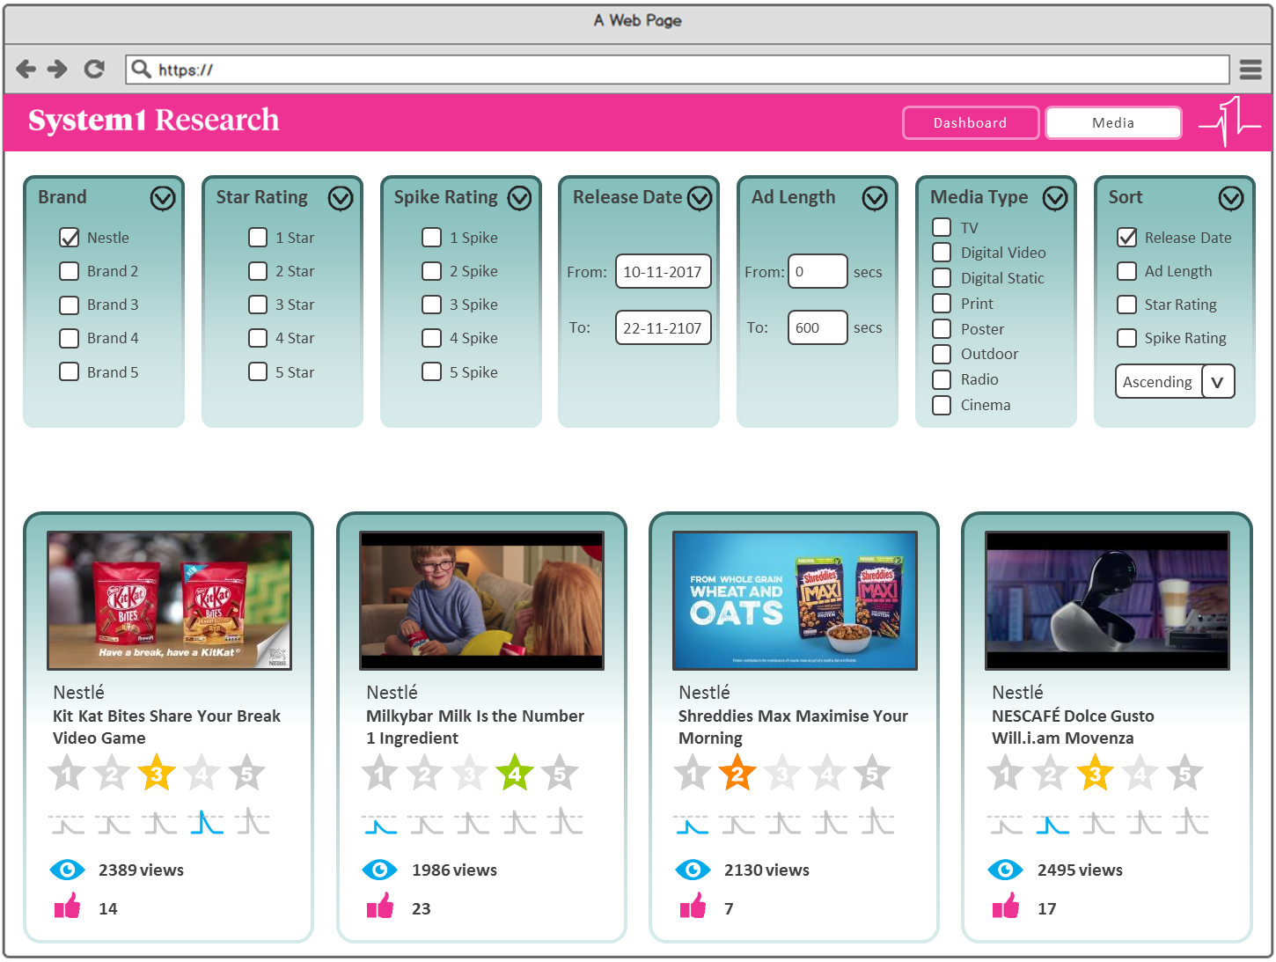Click the browser URL address field
The width and height of the screenshot is (1276, 962).
[x=678, y=69]
